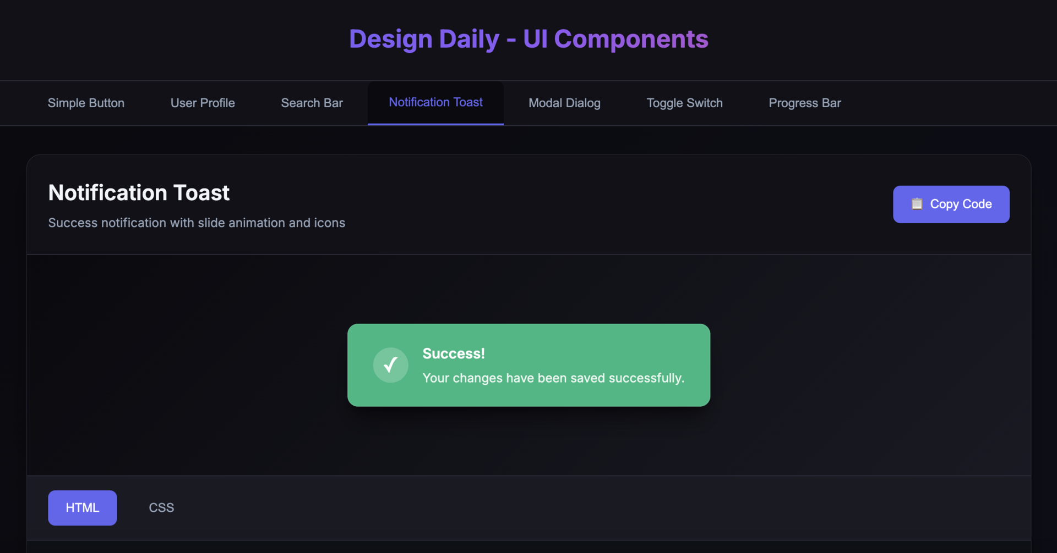The height and width of the screenshot is (553, 1057).
Task: Select the Simple Button tab
Action: pyautogui.click(x=86, y=103)
